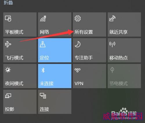Viewport: 145px width, 123px height.
Task: Turn on 飞行模式 tile
Action: [20, 50]
